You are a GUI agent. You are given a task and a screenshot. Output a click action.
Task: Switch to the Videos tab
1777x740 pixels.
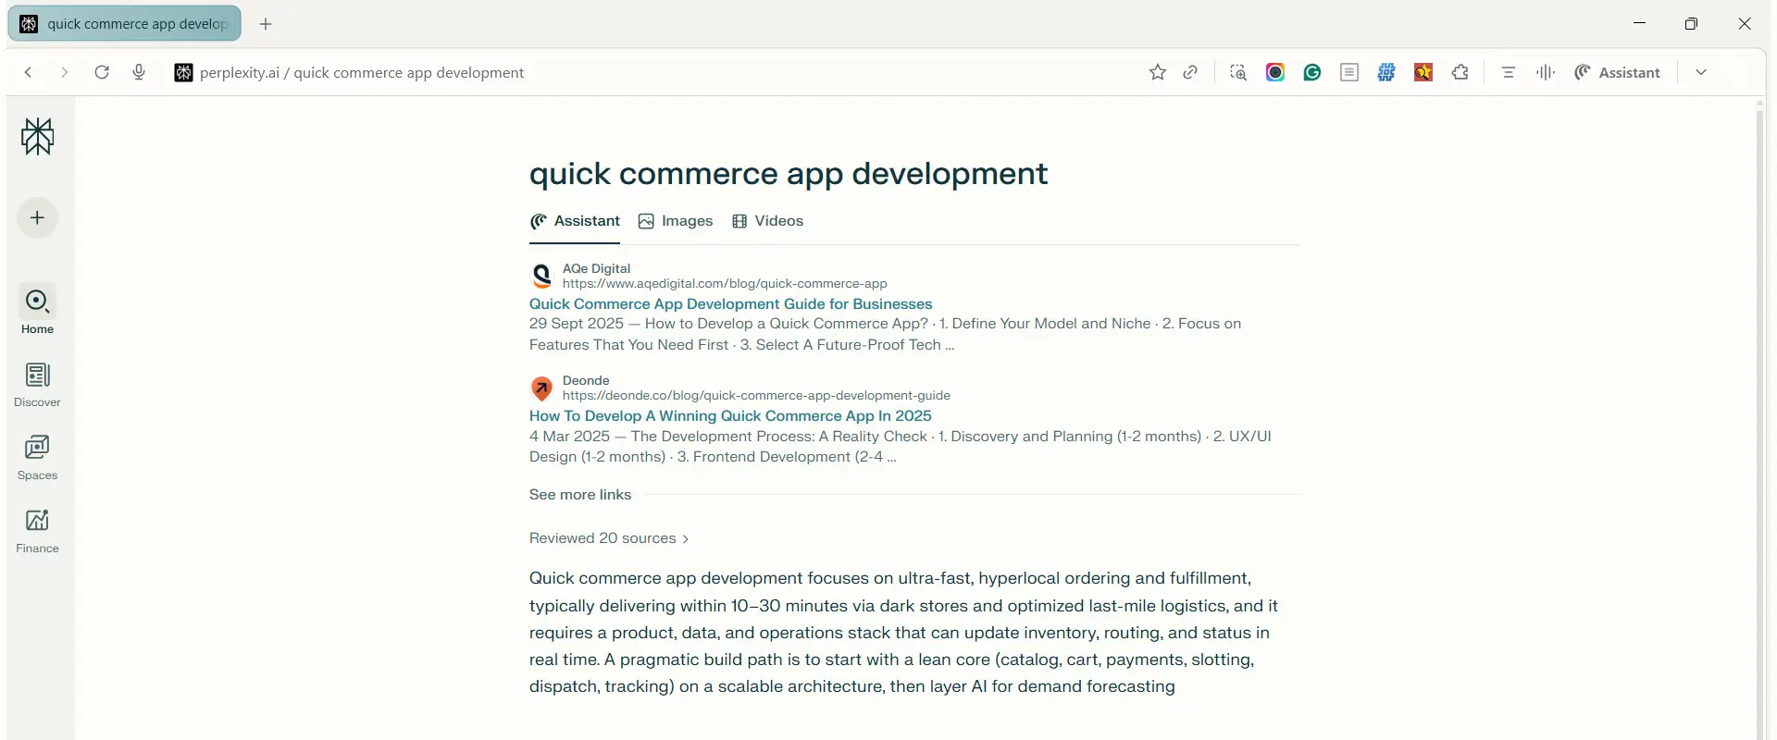tap(768, 221)
